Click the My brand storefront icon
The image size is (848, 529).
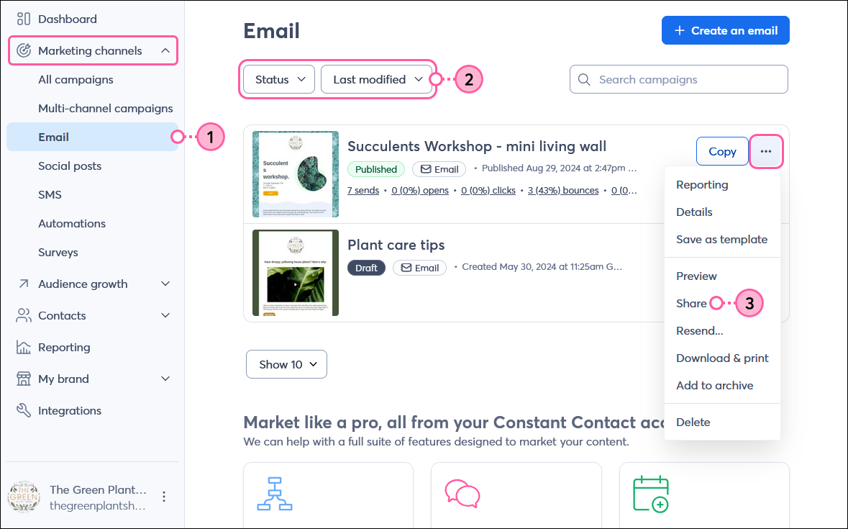click(23, 379)
